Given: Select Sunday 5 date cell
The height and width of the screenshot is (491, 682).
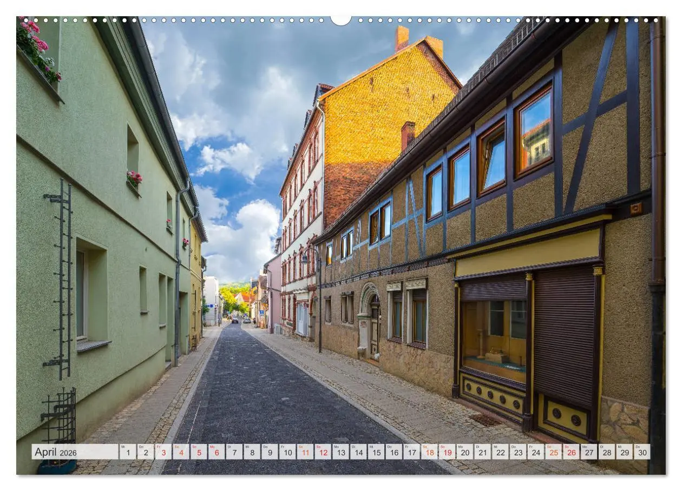Looking at the screenshot, I should (x=199, y=452).
